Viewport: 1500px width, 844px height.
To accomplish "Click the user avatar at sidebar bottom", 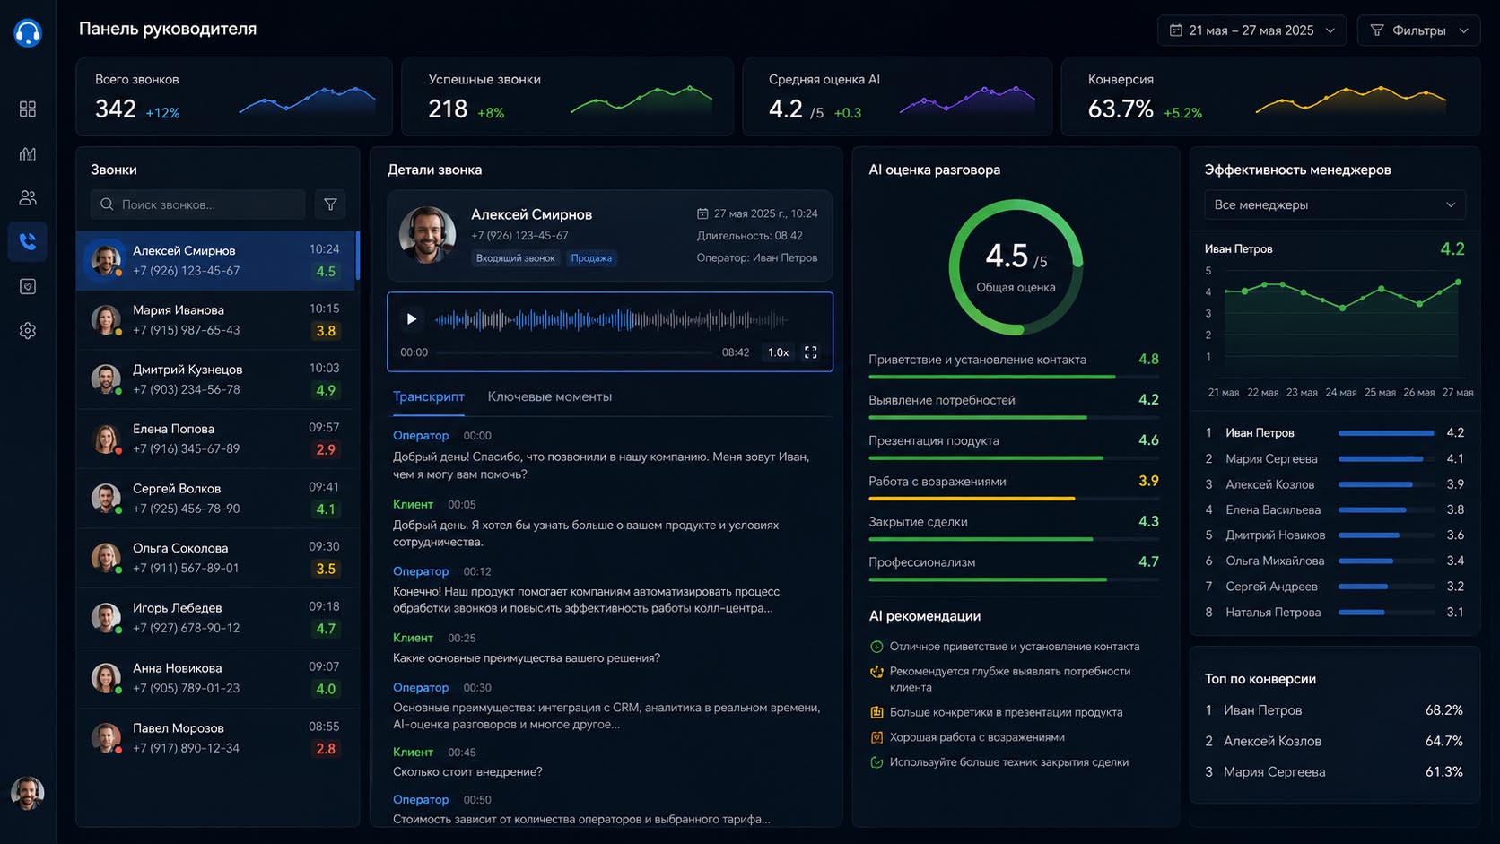I will [28, 793].
